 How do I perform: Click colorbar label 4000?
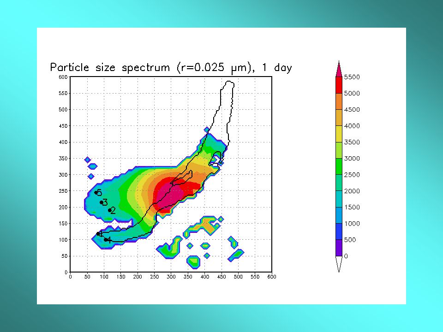click(352, 126)
